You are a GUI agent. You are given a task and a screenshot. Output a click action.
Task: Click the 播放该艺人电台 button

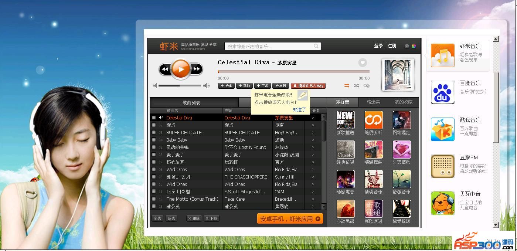pos(308,86)
